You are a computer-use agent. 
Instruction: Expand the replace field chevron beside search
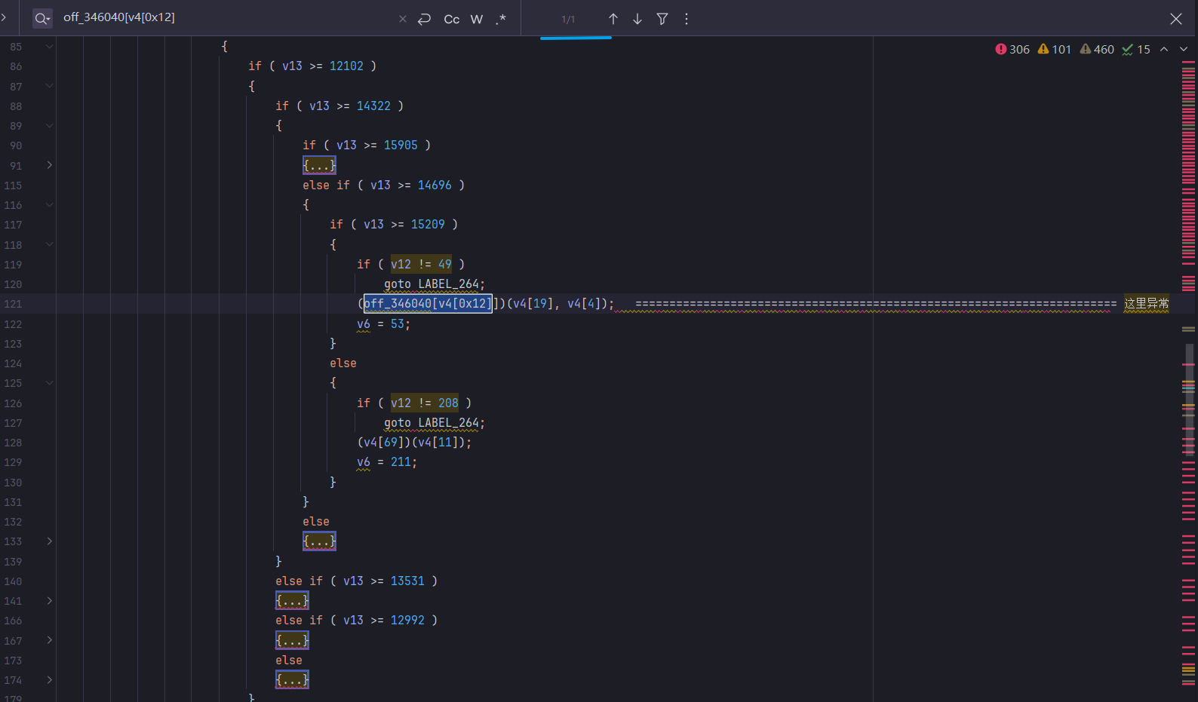click(x=5, y=17)
